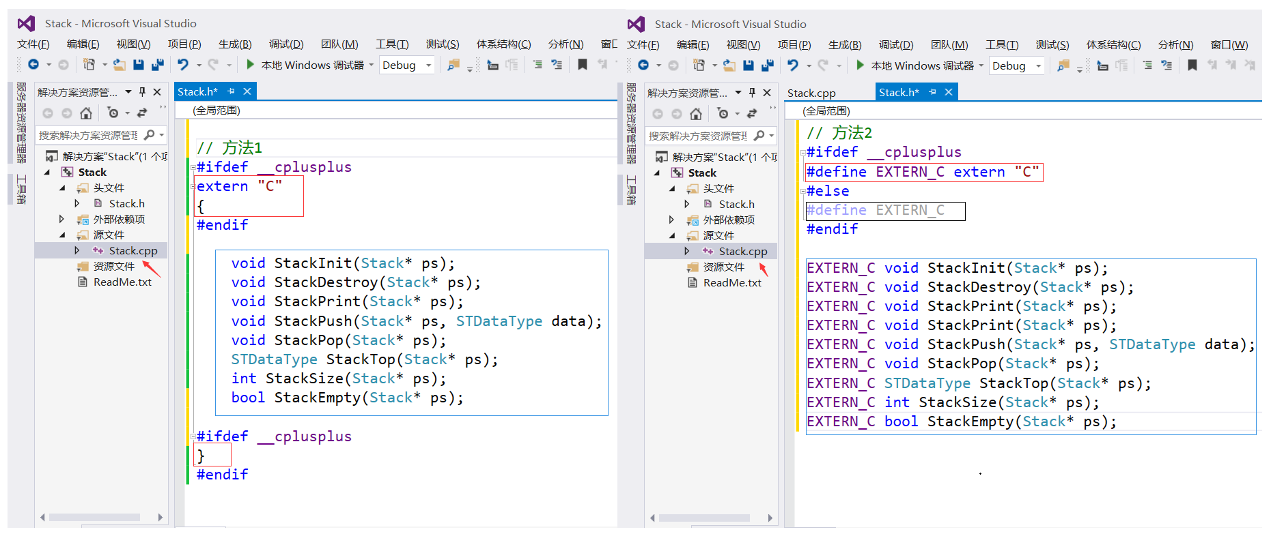Expand Stack.h node in left Solution Explorer
1271x534 pixels.
tap(76, 203)
